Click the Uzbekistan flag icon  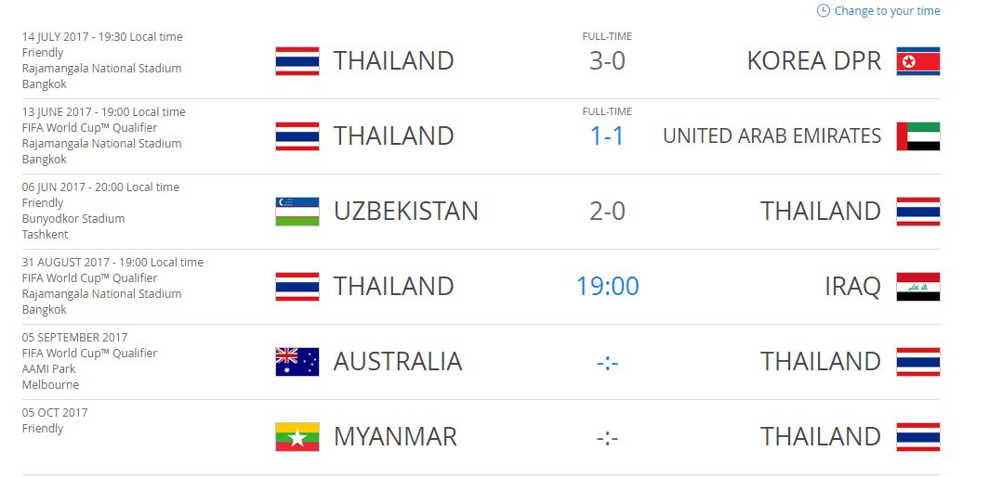coord(297,211)
